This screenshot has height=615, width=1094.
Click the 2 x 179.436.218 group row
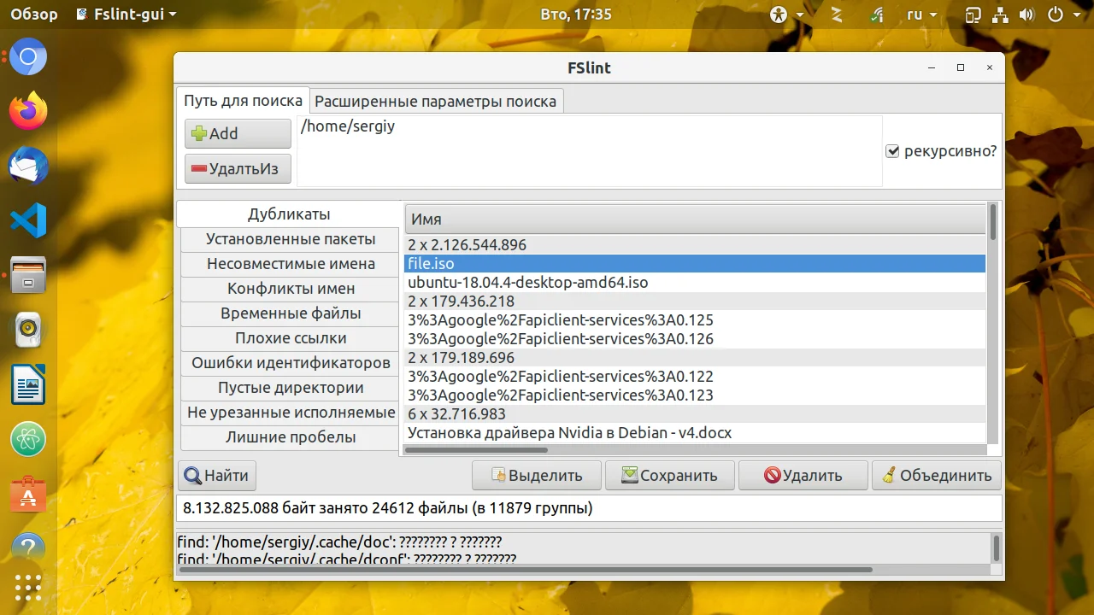click(695, 302)
